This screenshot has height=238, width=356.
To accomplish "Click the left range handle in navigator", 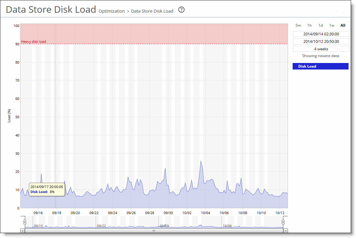I will pos(25,222).
